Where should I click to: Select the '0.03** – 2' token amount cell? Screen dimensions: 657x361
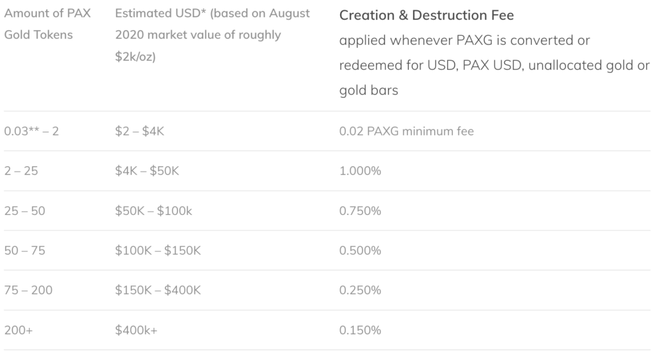tap(31, 131)
